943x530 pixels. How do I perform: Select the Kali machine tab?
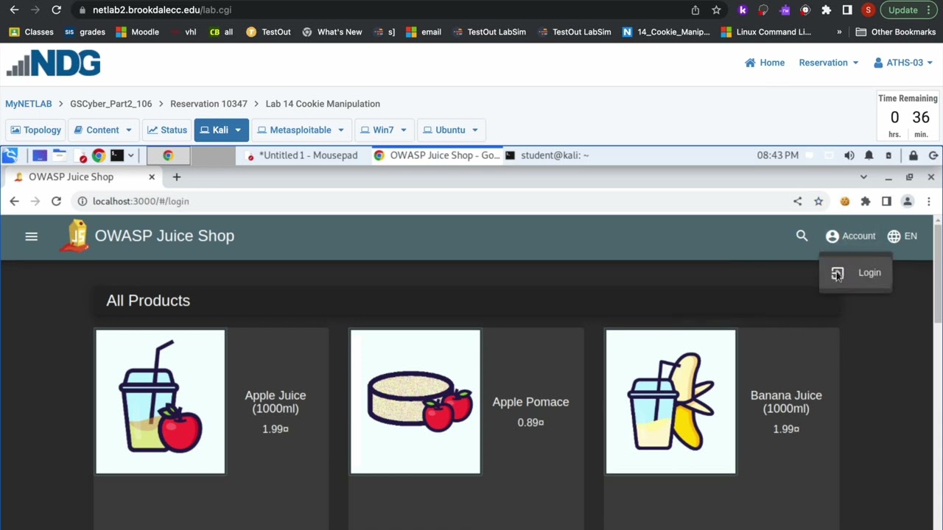[221, 130]
